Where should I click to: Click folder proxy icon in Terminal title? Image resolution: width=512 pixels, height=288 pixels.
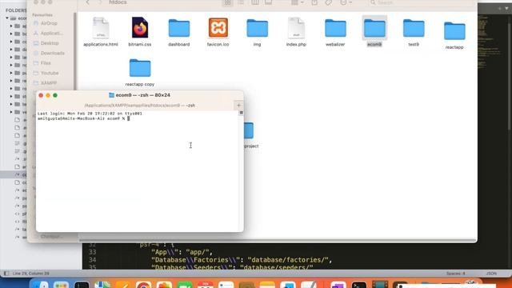coord(111,95)
